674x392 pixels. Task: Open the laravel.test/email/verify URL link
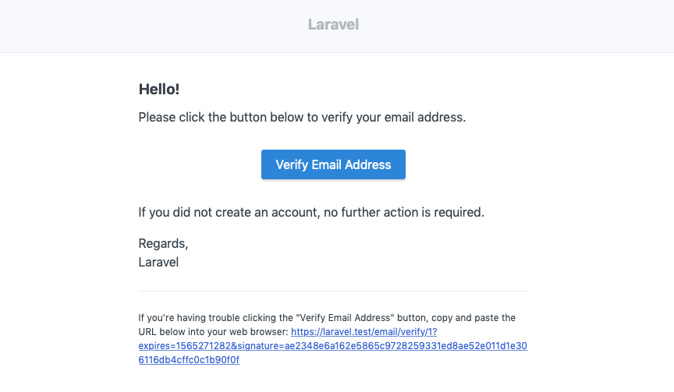click(x=369, y=332)
